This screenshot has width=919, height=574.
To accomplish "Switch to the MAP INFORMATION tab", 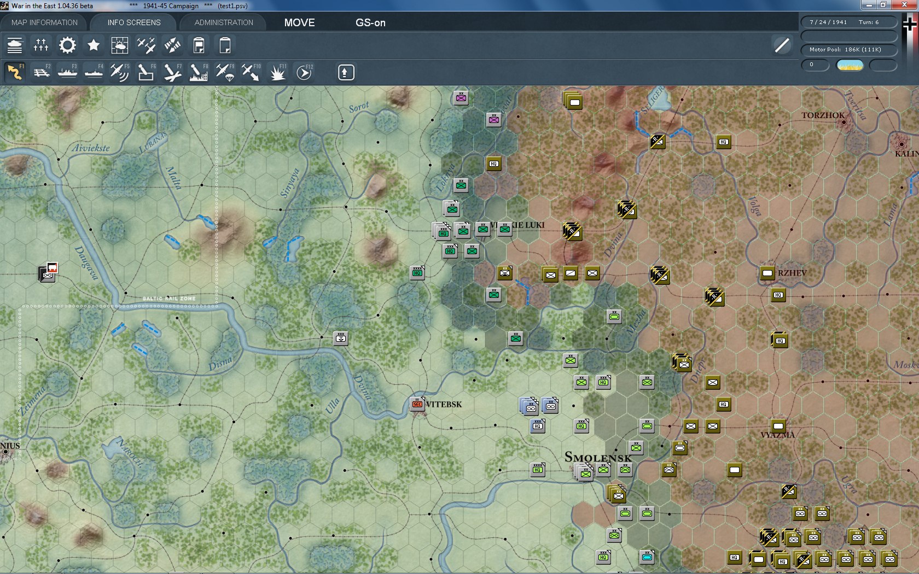I will coord(44,22).
